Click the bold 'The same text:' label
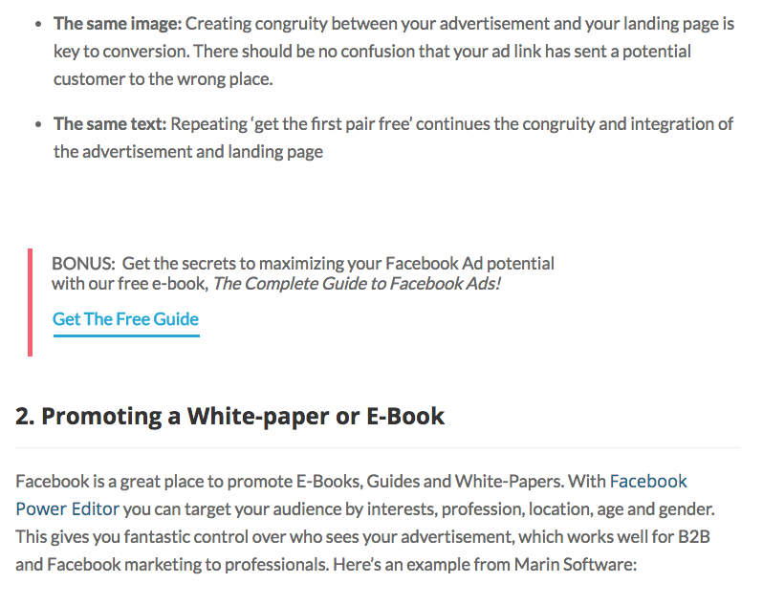Screen dimensions: 763x605 (x=110, y=124)
